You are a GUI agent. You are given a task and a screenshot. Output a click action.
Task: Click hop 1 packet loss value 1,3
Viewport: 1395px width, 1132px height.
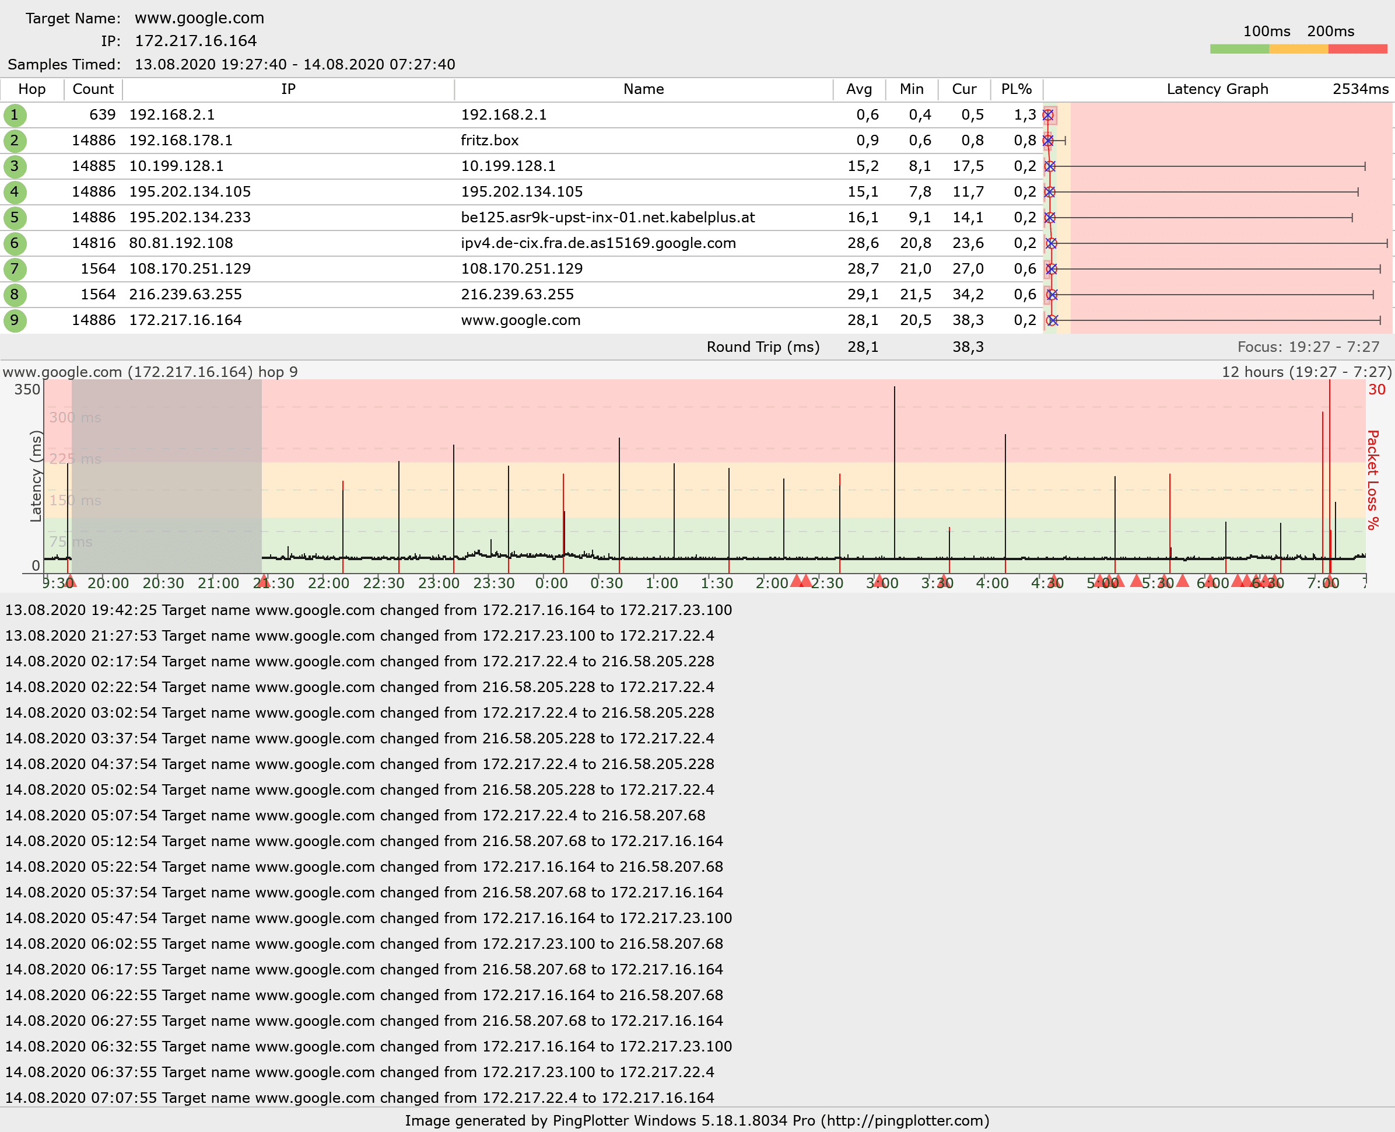click(x=1025, y=116)
